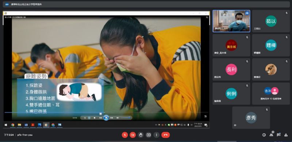Stop the video in media player
Screen dimensions: 292x142
point(95,118)
